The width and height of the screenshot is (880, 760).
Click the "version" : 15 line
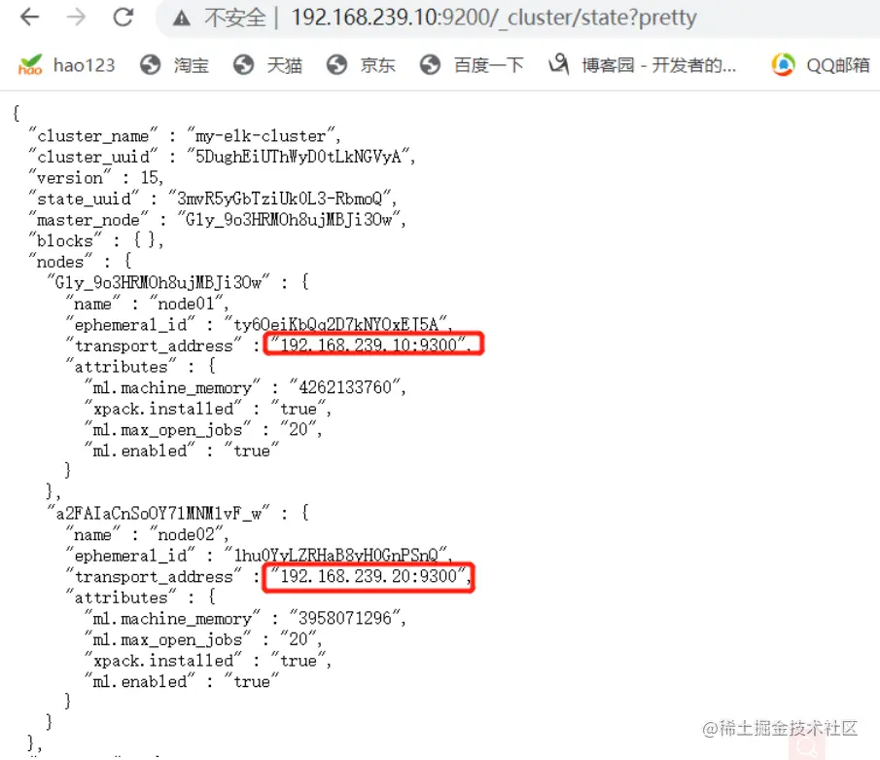[x=96, y=178]
